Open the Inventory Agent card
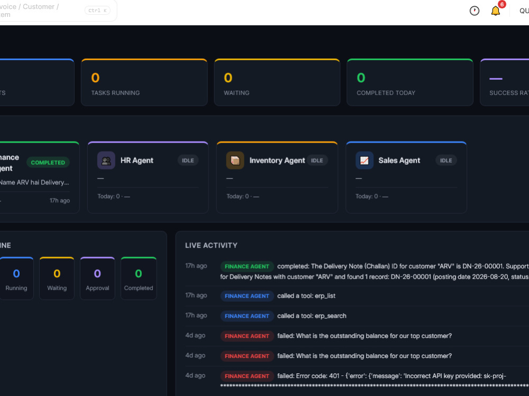 click(x=277, y=177)
